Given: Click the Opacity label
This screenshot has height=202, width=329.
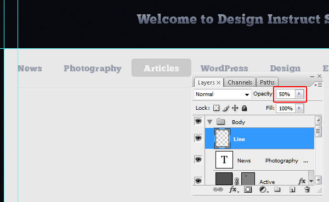Looking at the screenshot, I should point(263,94).
